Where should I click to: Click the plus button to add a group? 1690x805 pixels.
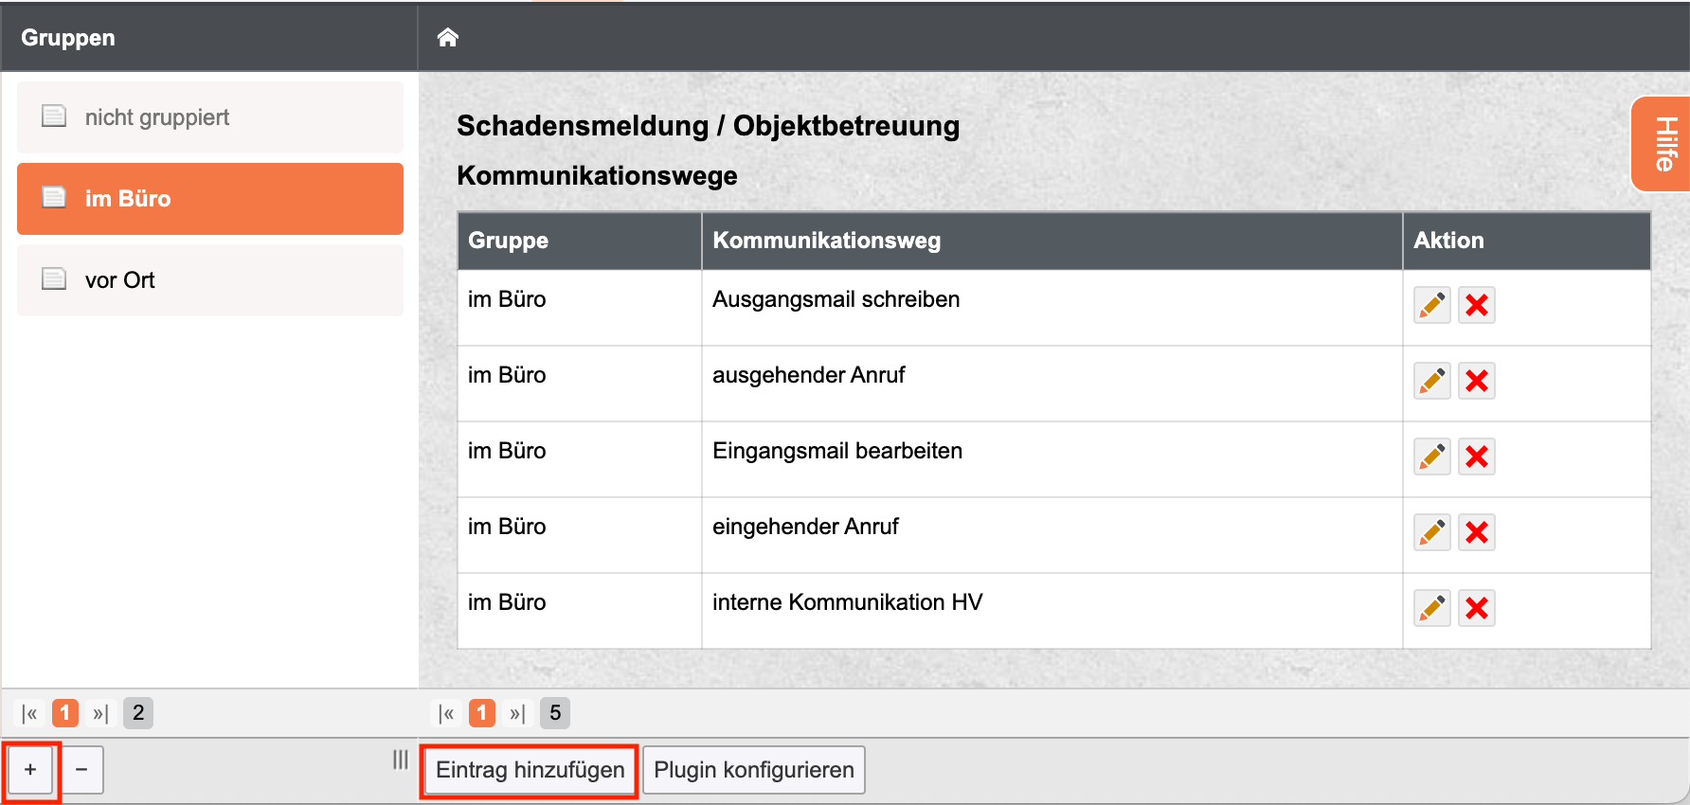[30, 770]
